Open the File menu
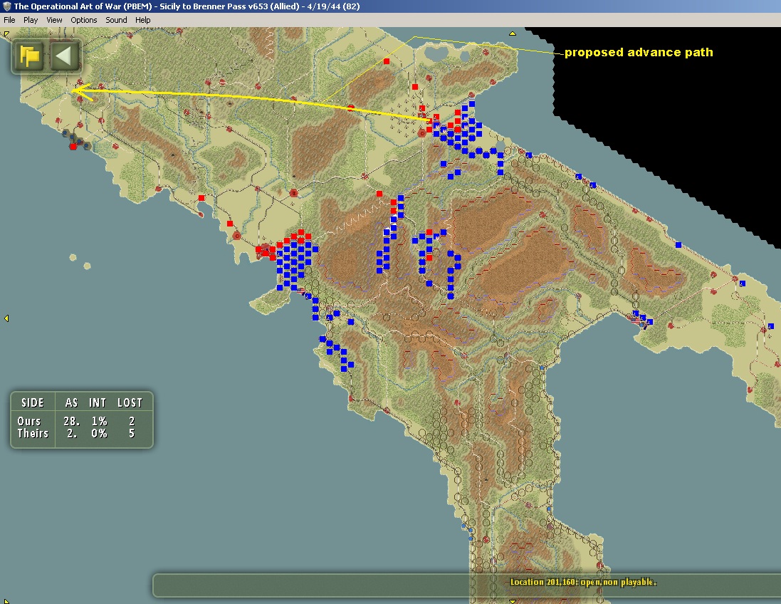 point(9,20)
